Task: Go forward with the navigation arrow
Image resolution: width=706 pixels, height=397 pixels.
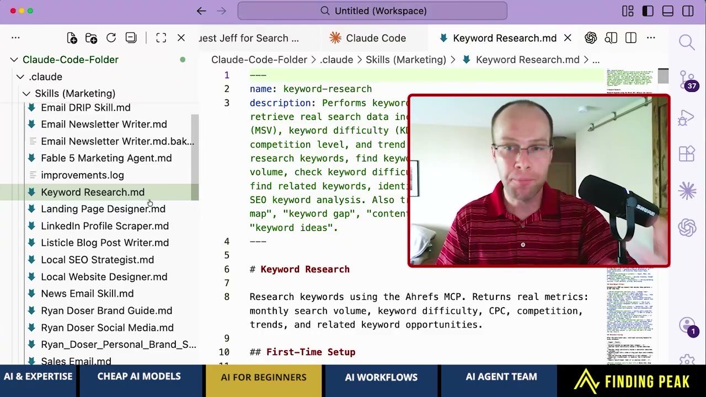Action: pos(221,10)
